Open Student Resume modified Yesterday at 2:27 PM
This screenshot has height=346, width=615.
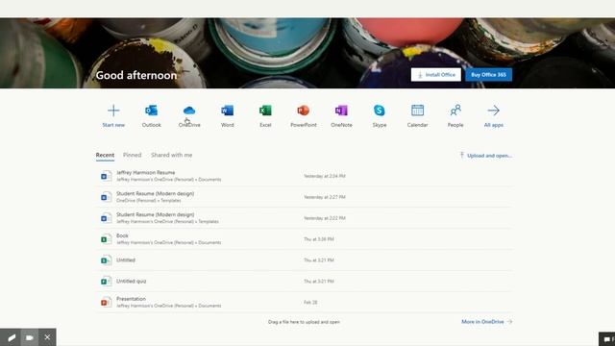[305, 197]
